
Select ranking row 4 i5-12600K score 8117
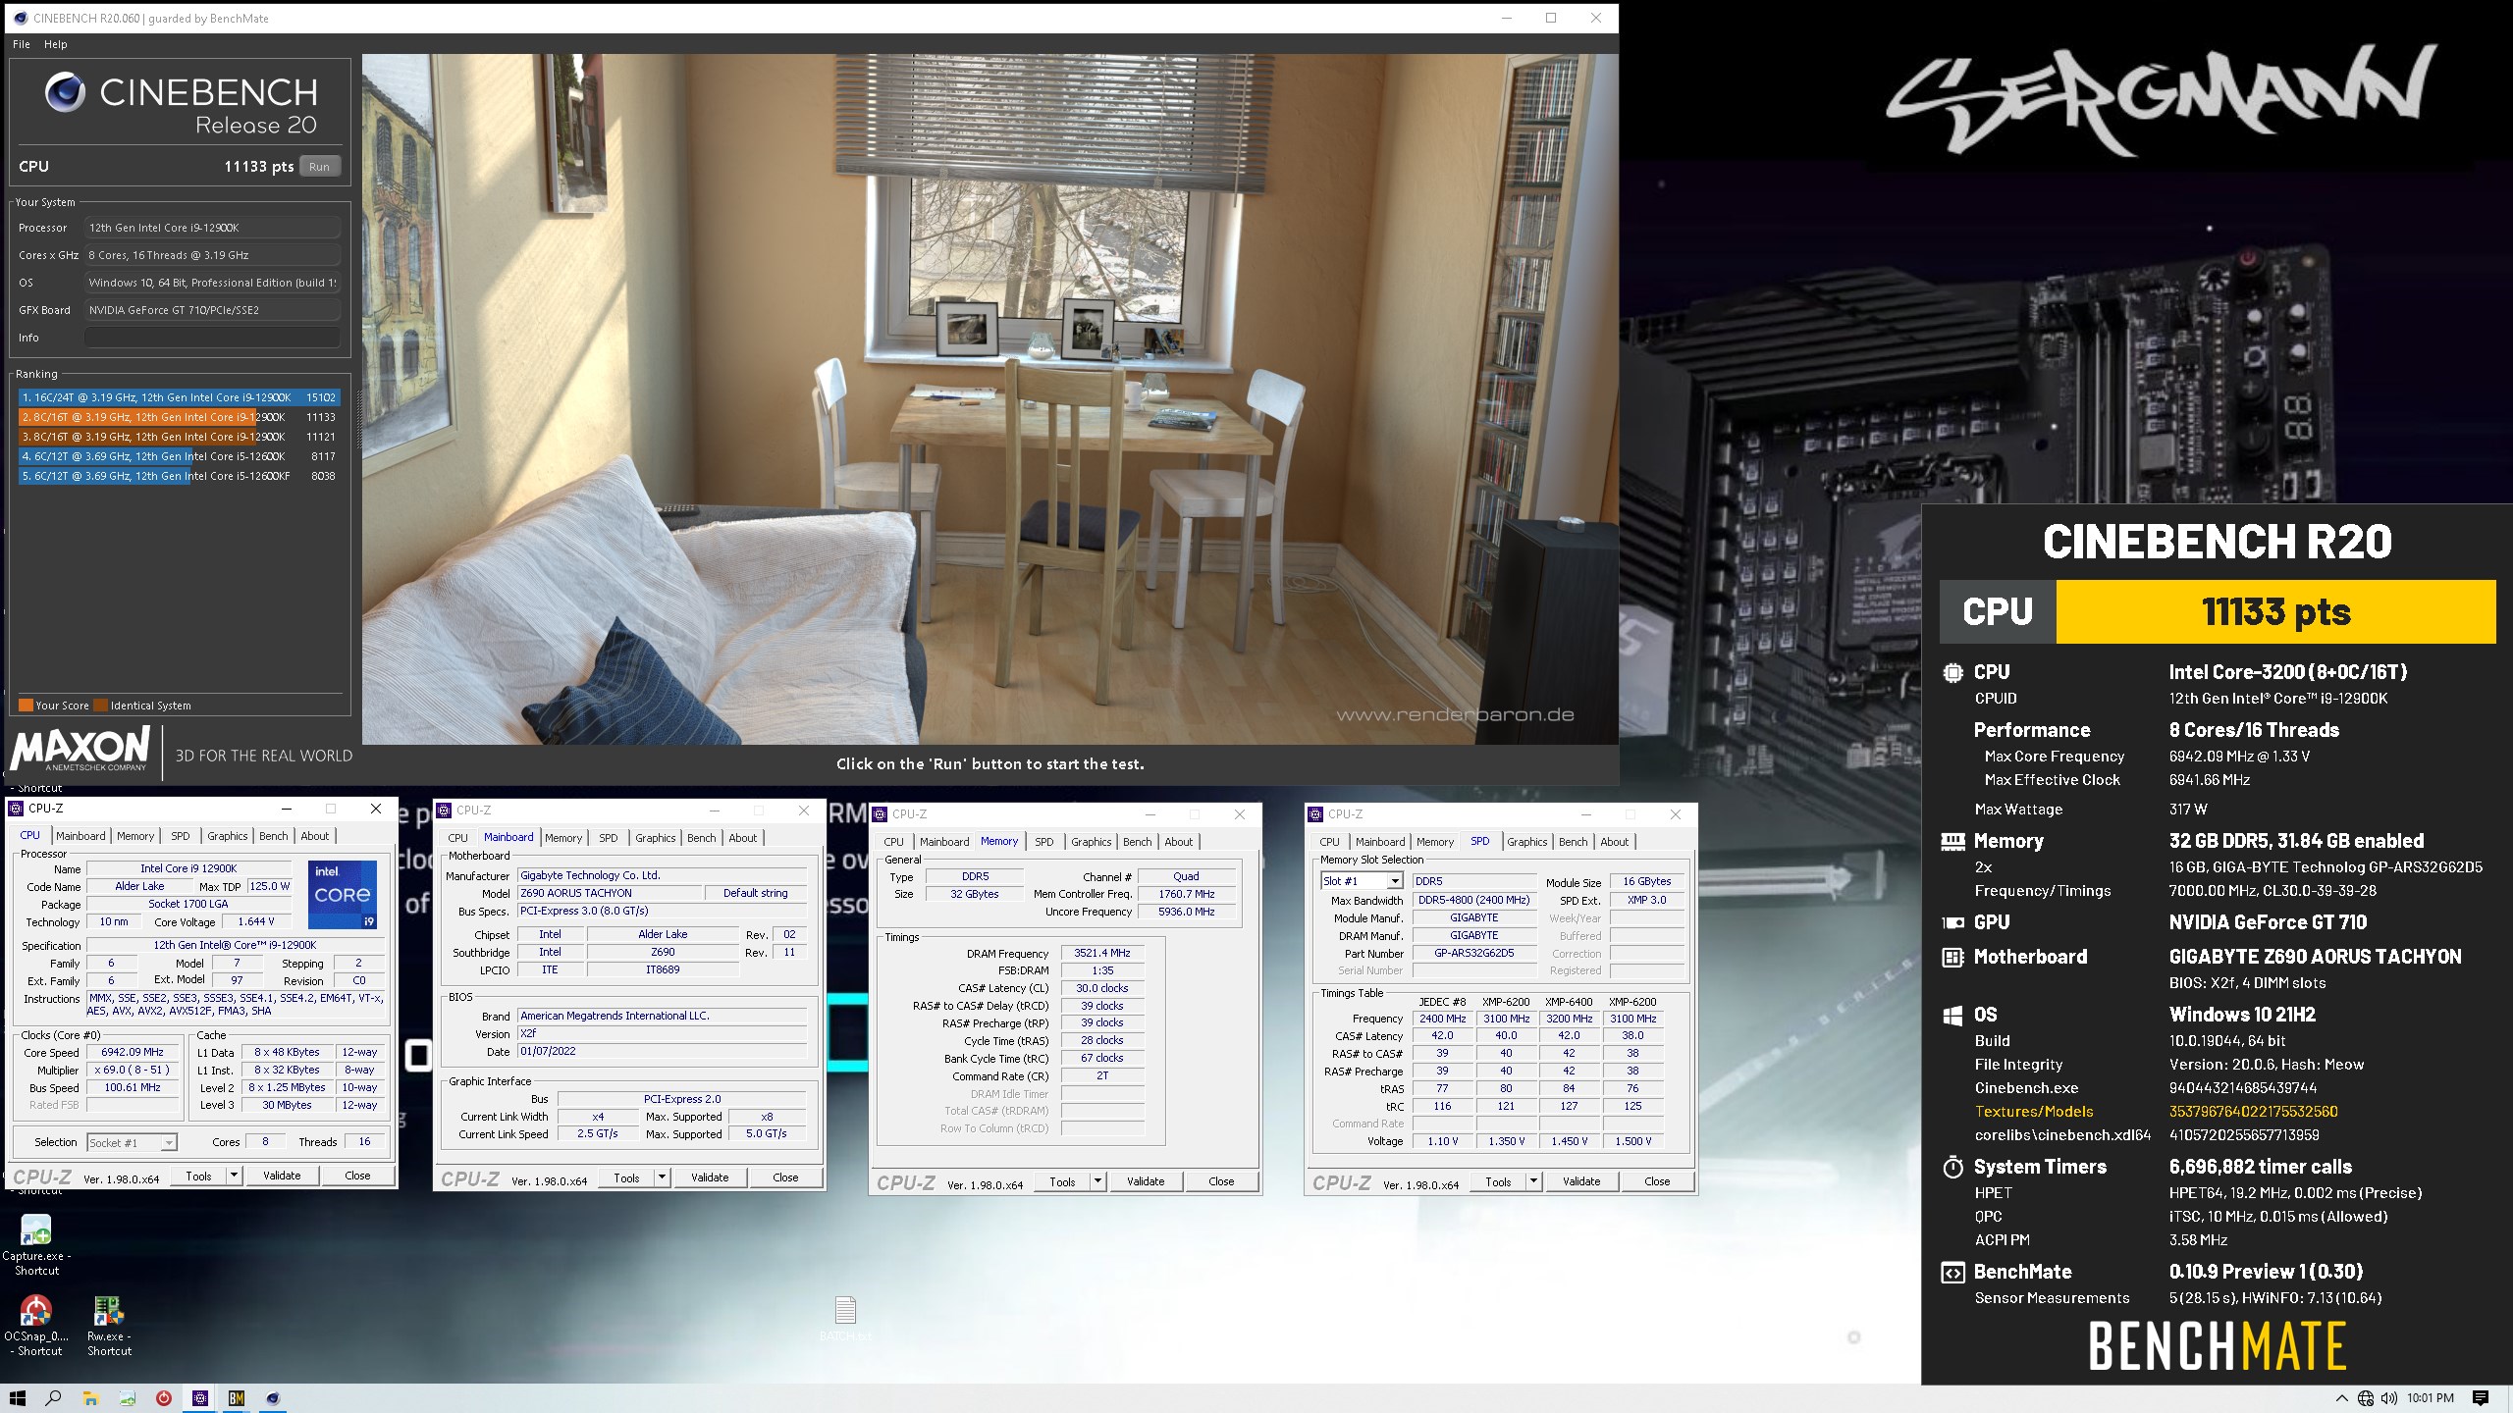pos(179,456)
